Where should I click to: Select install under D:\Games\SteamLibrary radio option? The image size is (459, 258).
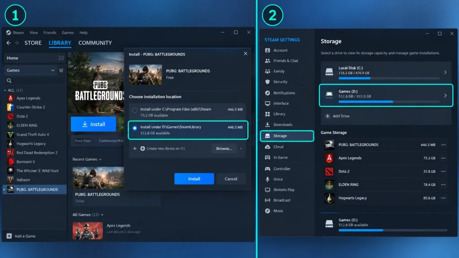[x=134, y=128]
